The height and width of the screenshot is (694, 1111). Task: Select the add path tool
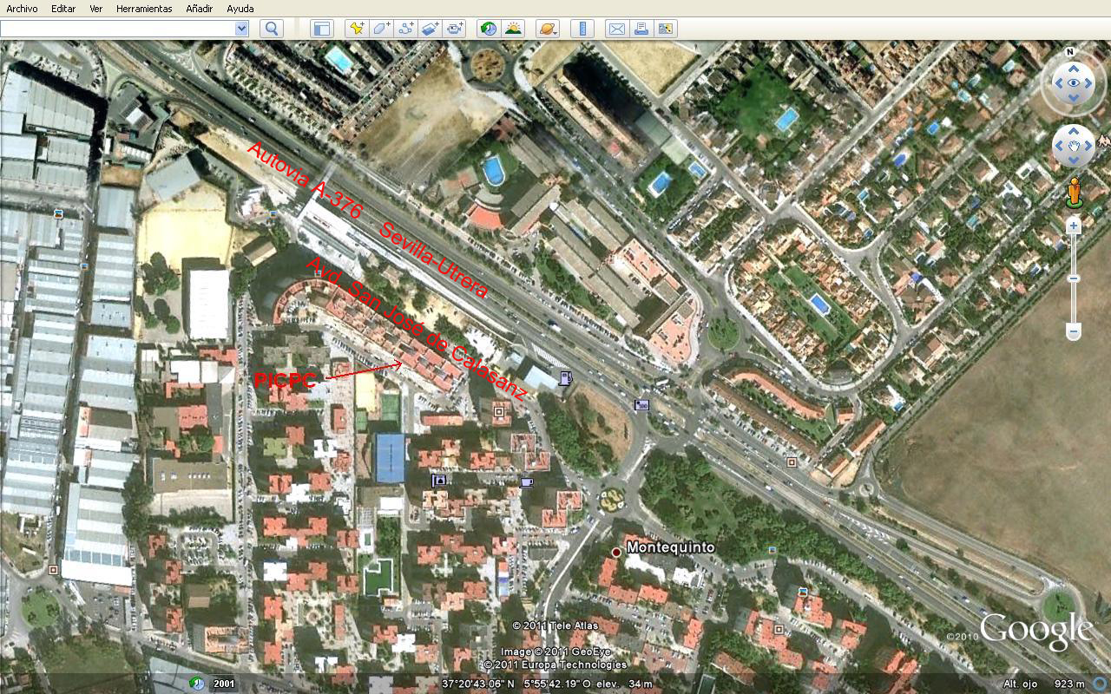(405, 29)
